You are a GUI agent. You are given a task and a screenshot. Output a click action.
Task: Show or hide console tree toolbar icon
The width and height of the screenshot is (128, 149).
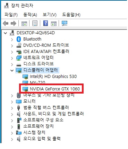point(24,24)
